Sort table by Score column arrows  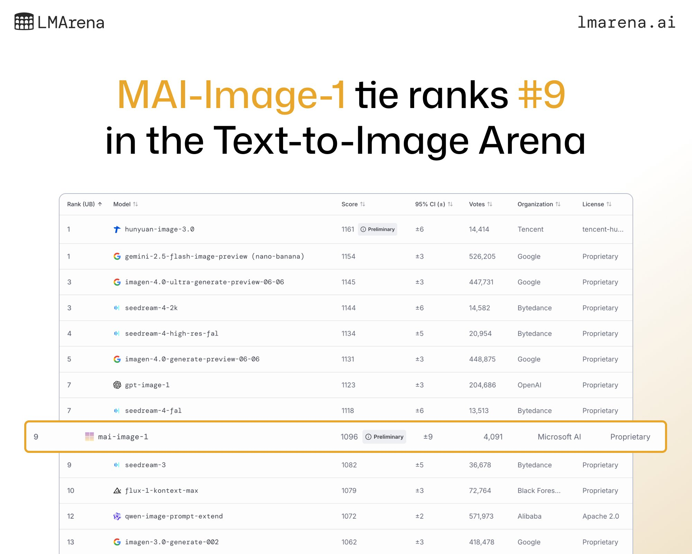(362, 204)
